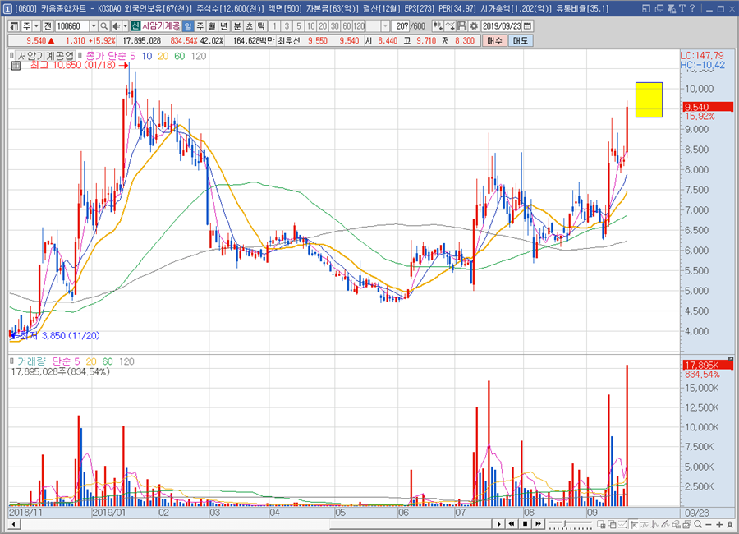Screen dimensions: 739x534
Task: Click the 주 stock type button
Action: click(x=26, y=26)
